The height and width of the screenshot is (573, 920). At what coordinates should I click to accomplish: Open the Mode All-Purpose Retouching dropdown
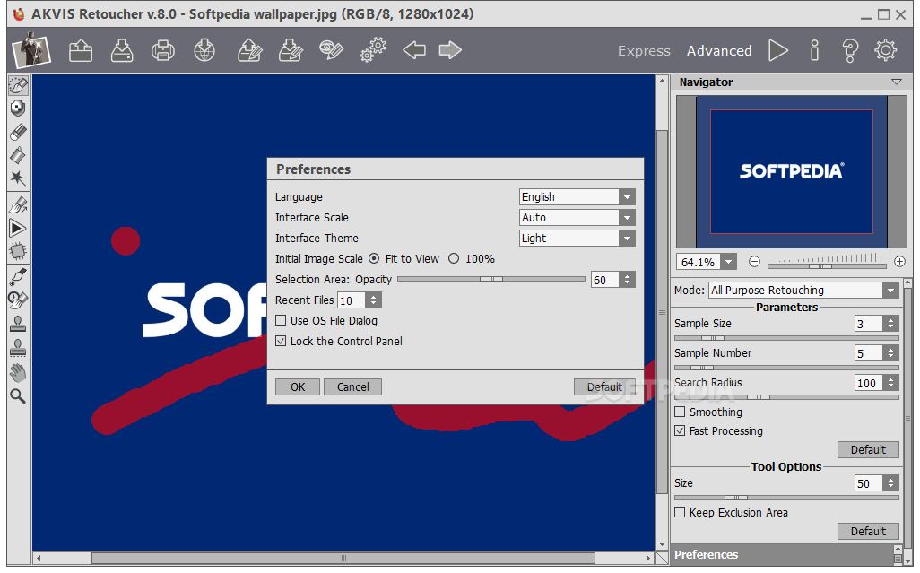[803, 290]
